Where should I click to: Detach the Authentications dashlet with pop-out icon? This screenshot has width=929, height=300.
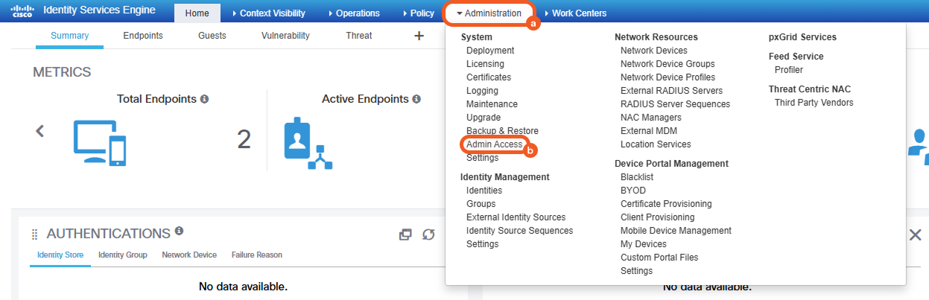(x=405, y=234)
